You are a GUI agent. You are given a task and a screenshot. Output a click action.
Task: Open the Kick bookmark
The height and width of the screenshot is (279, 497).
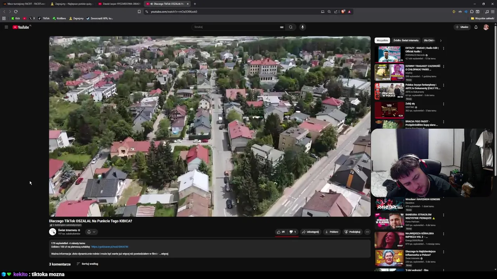[x=16, y=18]
